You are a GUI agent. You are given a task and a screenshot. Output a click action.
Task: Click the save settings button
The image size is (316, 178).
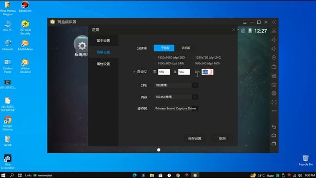click(x=195, y=138)
